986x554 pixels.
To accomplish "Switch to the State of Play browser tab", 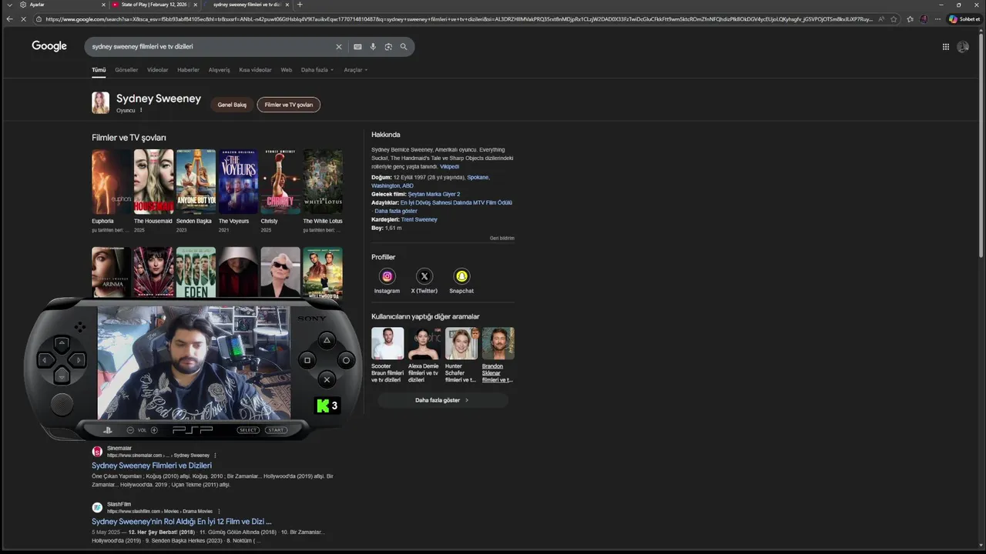I will 154,5.
